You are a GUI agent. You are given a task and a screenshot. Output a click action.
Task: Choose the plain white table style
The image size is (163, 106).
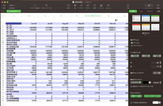155,27
